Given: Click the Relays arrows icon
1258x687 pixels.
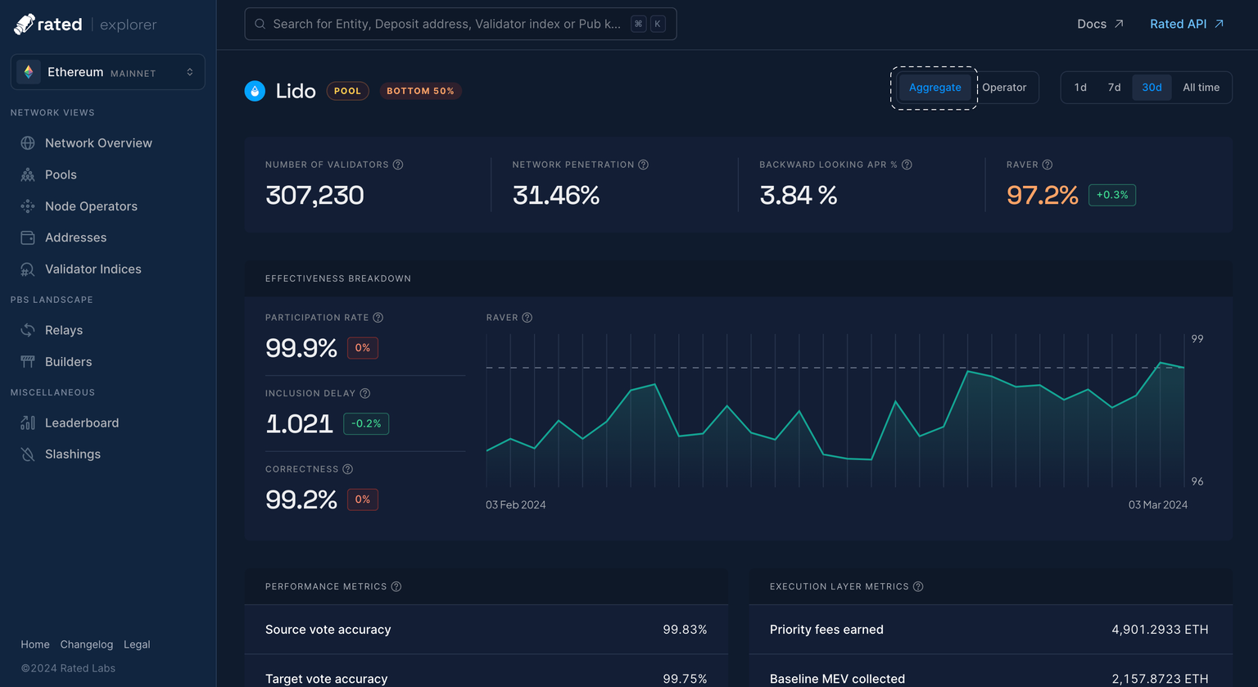Looking at the screenshot, I should [x=28, y=330].
